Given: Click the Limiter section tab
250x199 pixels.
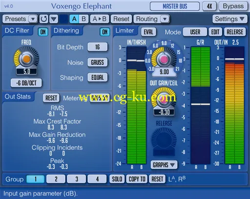Looking at the screenshot, I should click(x=125, y=31).
